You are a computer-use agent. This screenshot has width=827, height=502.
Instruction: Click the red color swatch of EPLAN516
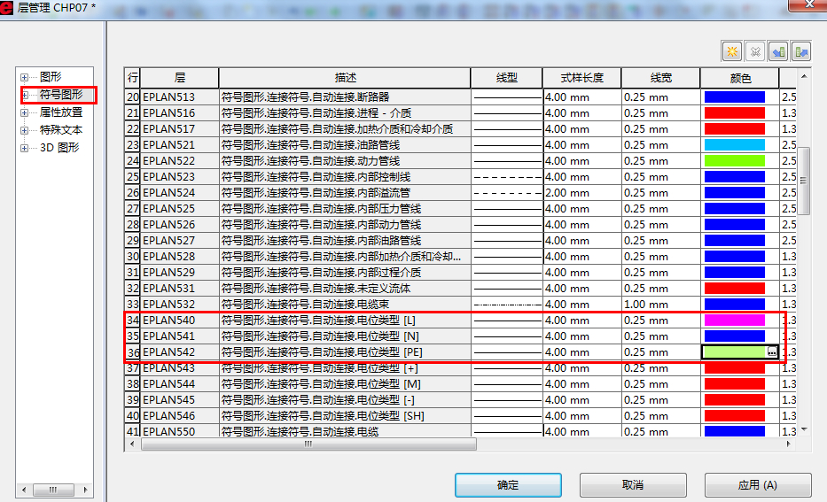pos(734,112)
